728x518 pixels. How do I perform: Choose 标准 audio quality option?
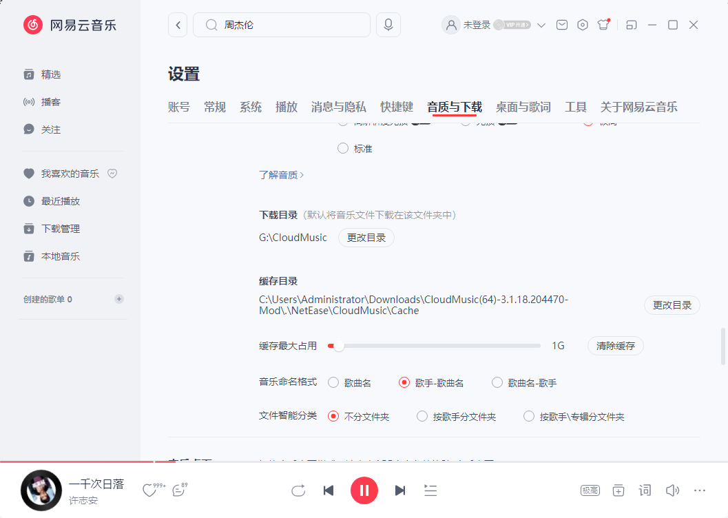[343, 148]
